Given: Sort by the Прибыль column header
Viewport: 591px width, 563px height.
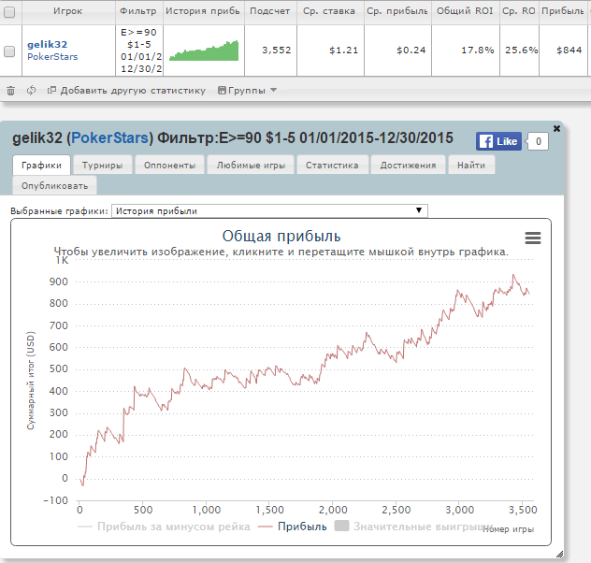Looking at the screenshot, I should click(x=563, y=11).
